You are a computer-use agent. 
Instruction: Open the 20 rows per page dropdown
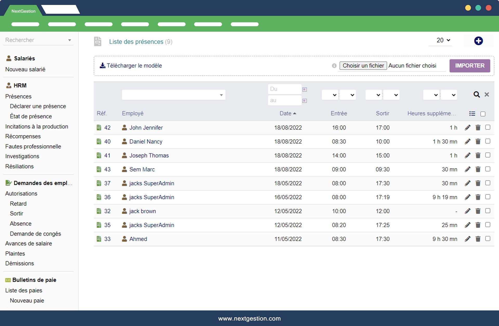[x=443, y=40]
